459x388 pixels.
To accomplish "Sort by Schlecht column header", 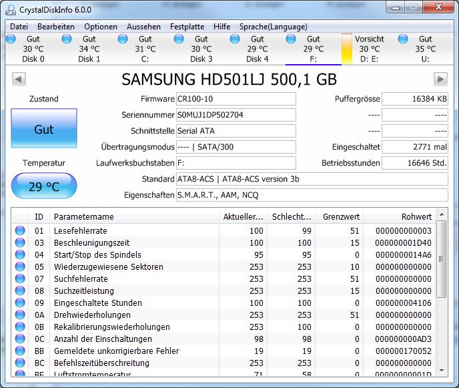I will 292,216.
